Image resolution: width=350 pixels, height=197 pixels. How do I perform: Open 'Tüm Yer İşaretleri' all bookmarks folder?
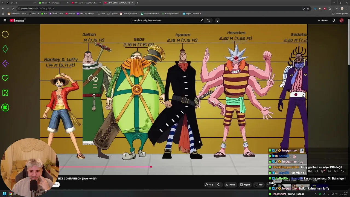(340, 13)
